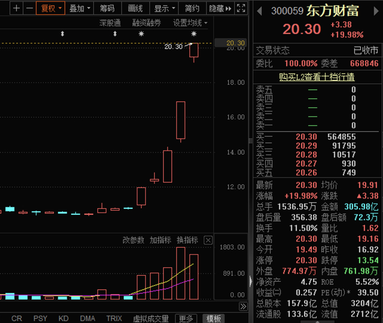Select the PSY indicator tab
The image size is (383, 323).
(40, 319)
